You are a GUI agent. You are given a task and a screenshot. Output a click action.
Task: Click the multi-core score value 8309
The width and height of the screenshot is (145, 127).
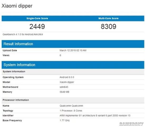[108, 26]
